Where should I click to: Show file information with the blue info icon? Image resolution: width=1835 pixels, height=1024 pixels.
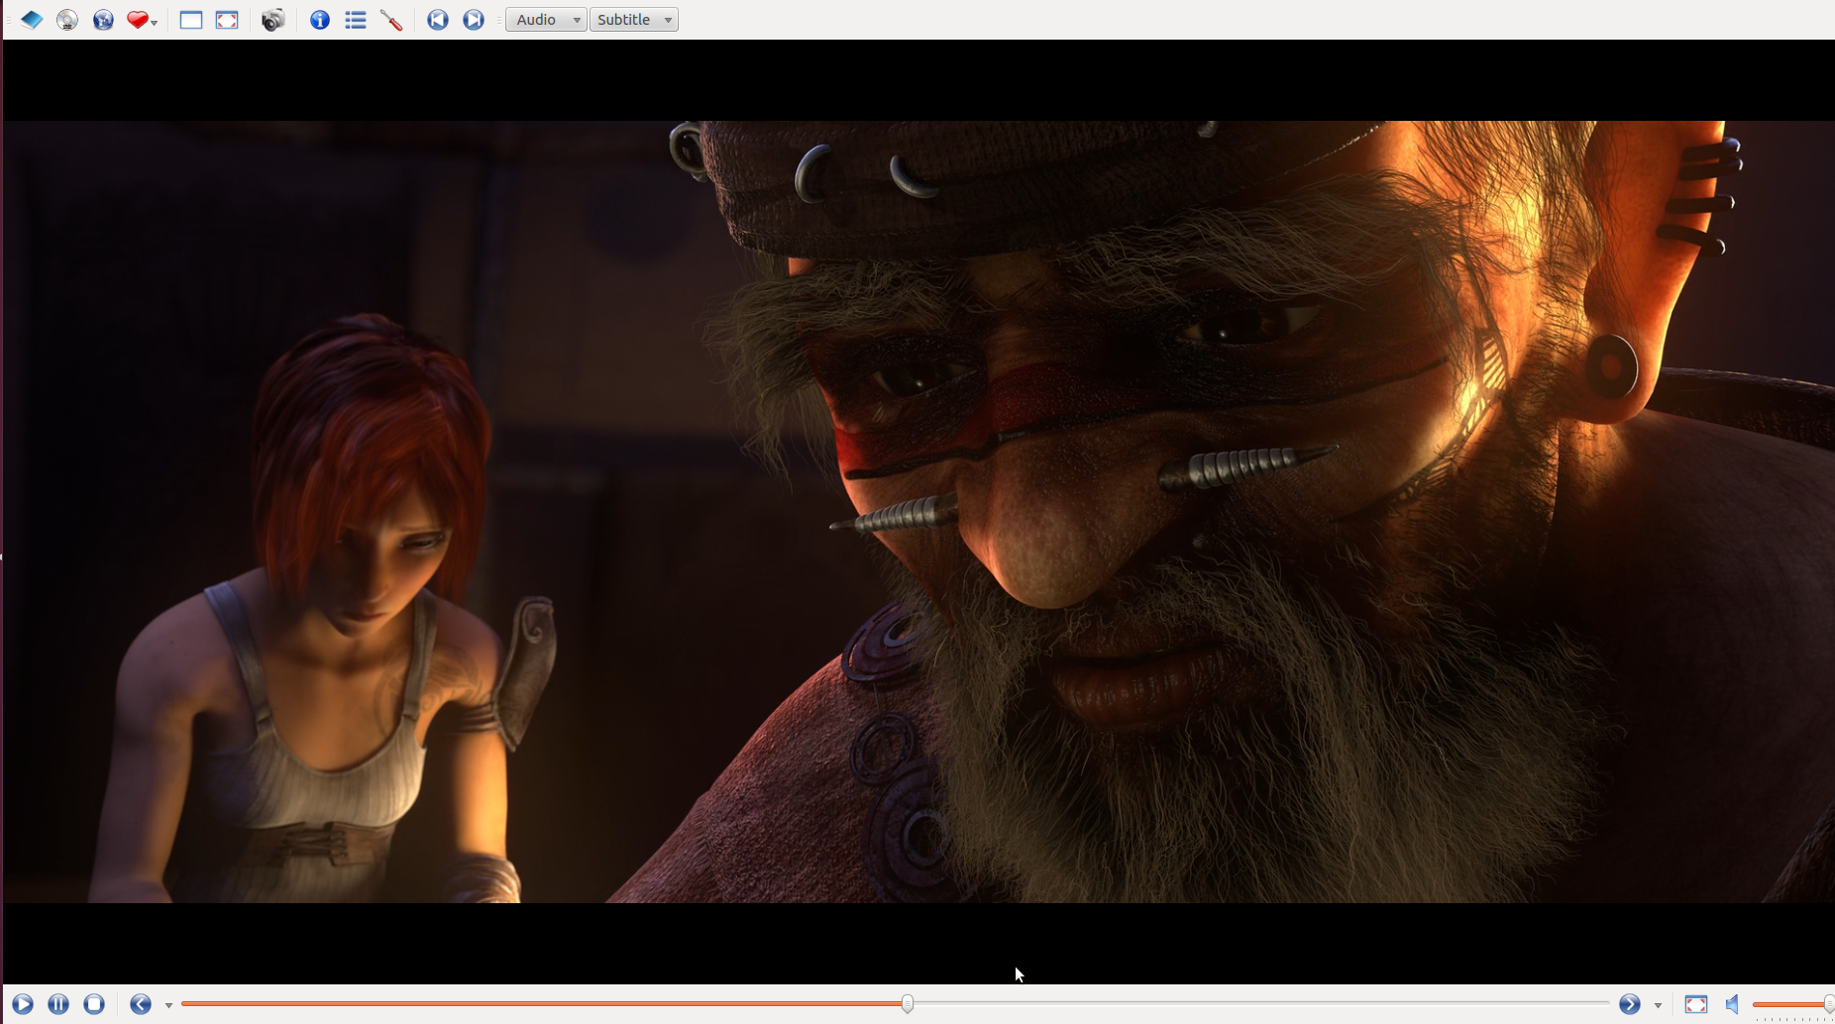[x=320, y=20]
